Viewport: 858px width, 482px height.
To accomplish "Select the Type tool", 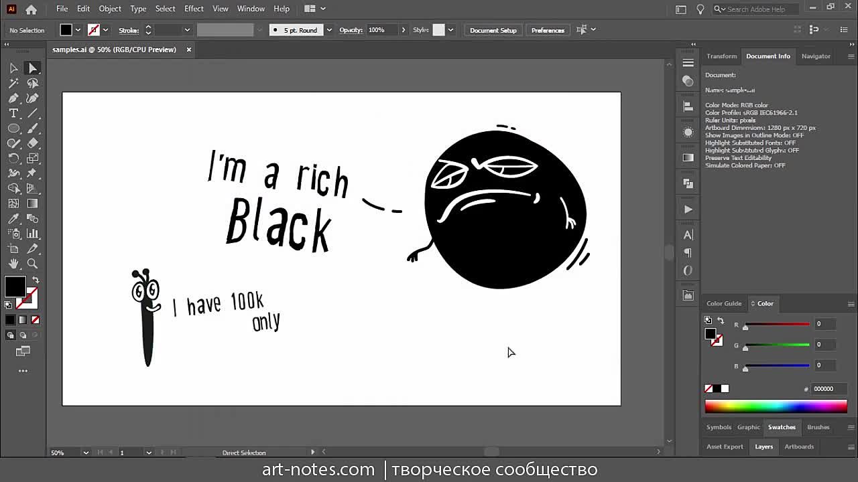I will [13, 113].
